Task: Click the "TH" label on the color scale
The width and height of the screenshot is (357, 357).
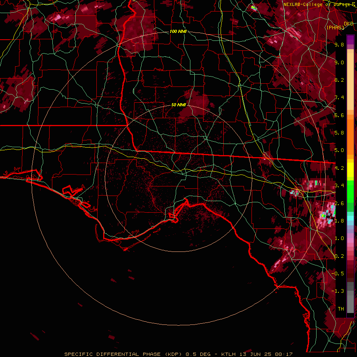Action: 341,309
